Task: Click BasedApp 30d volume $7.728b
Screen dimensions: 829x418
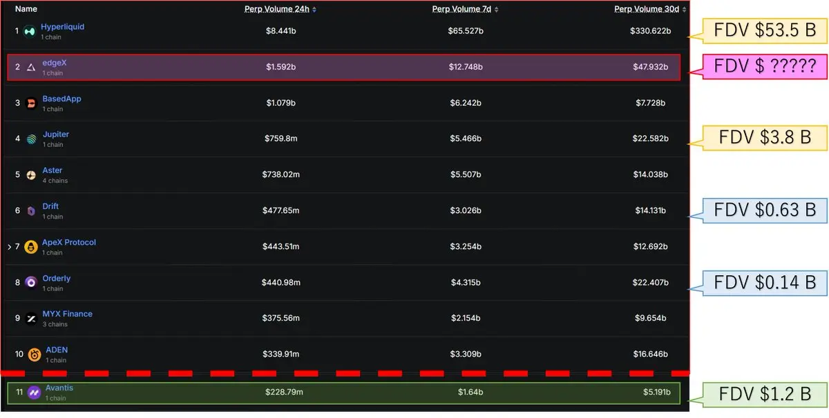Action: (651, 103)
